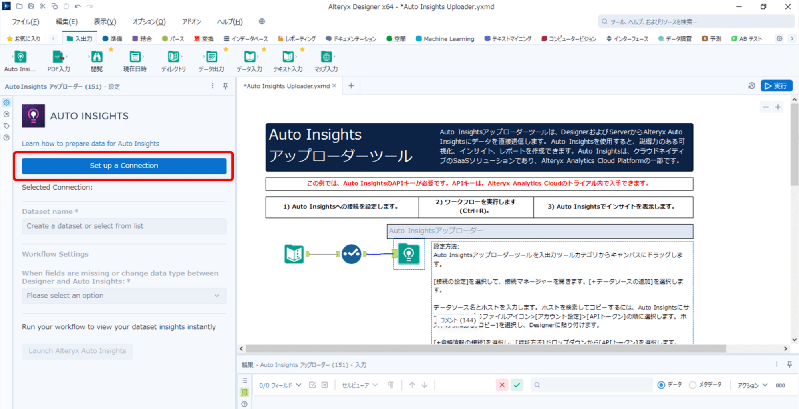Click the annotation tag icon in config sidebar
Viewport: 799px width, 409px height.
click(x=6, y=126)
